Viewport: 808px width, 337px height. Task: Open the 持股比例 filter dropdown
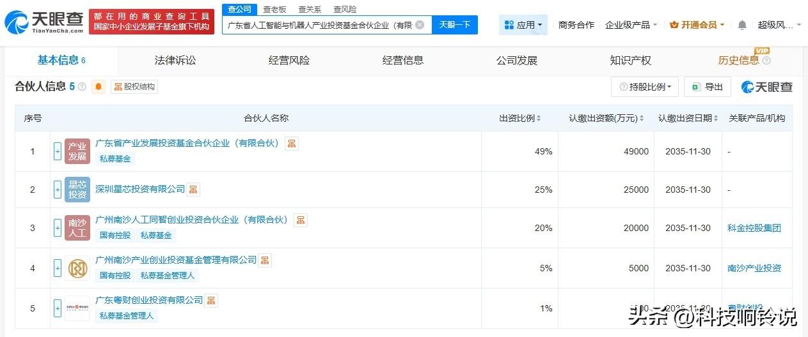645,87
